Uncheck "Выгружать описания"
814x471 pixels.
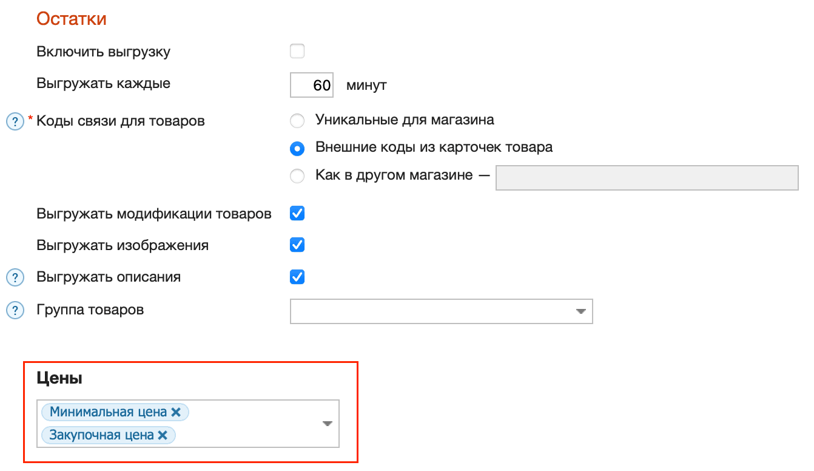coord(297,277)
